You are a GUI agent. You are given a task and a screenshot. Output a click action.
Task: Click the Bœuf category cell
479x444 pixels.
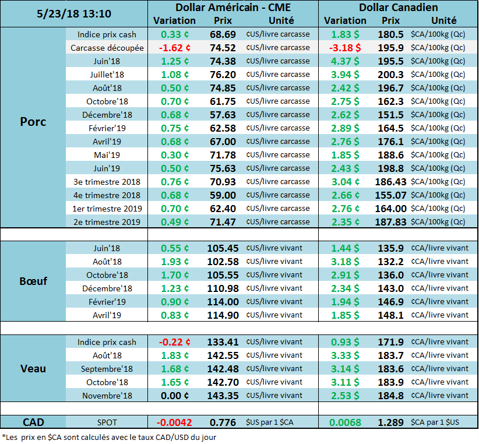click(x=33, y=281)
